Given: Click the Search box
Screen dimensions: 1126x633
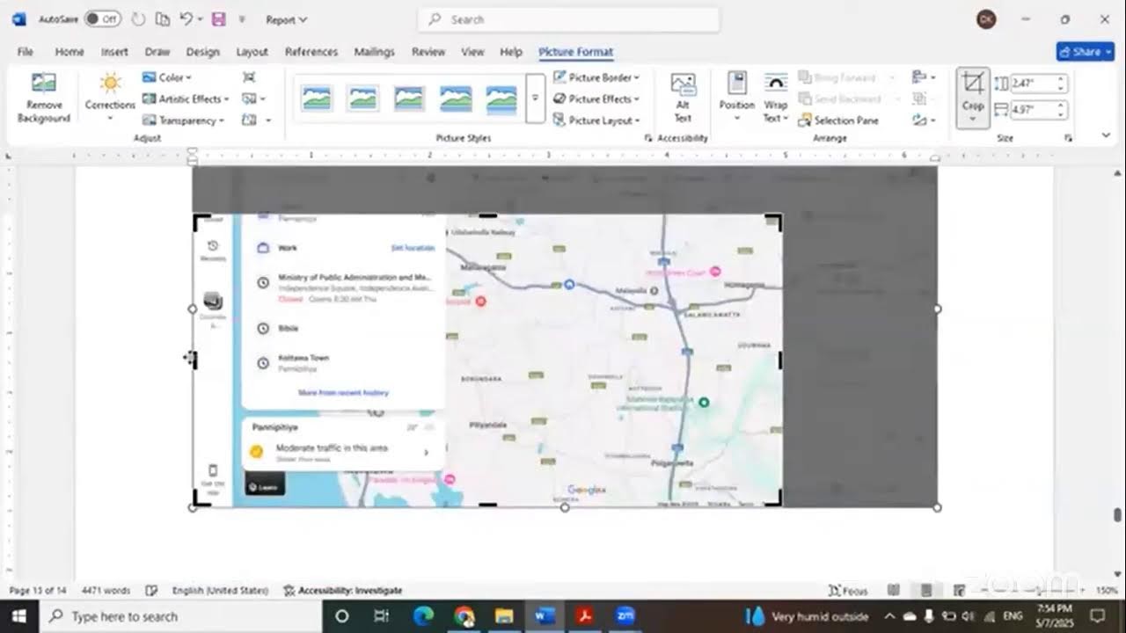Looking at the screenshot, I should pos(568,19).
